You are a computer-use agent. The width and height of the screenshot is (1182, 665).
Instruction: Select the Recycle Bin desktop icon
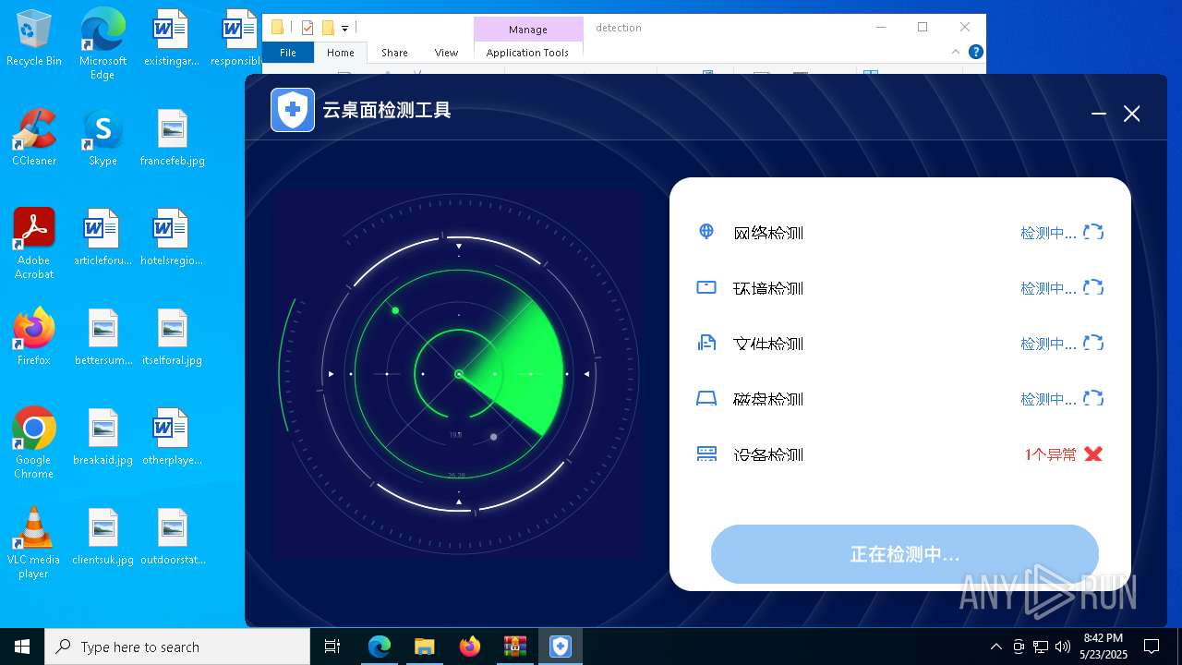[34, 39]
